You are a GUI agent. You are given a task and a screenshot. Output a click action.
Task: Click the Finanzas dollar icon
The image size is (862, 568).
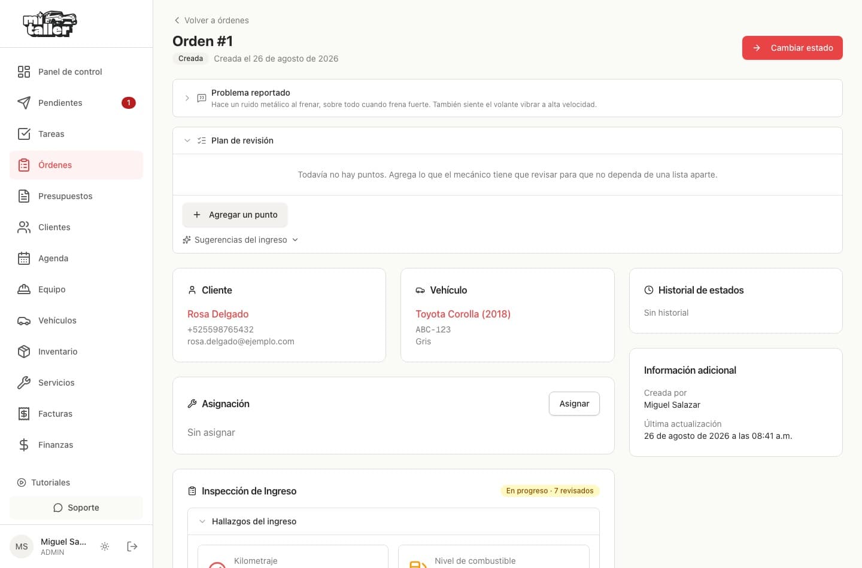click(x=24, y=445)
